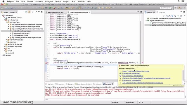The image size is (187, 105).
Task: Toggle code folding at line 27
Action: coord(49,59)
